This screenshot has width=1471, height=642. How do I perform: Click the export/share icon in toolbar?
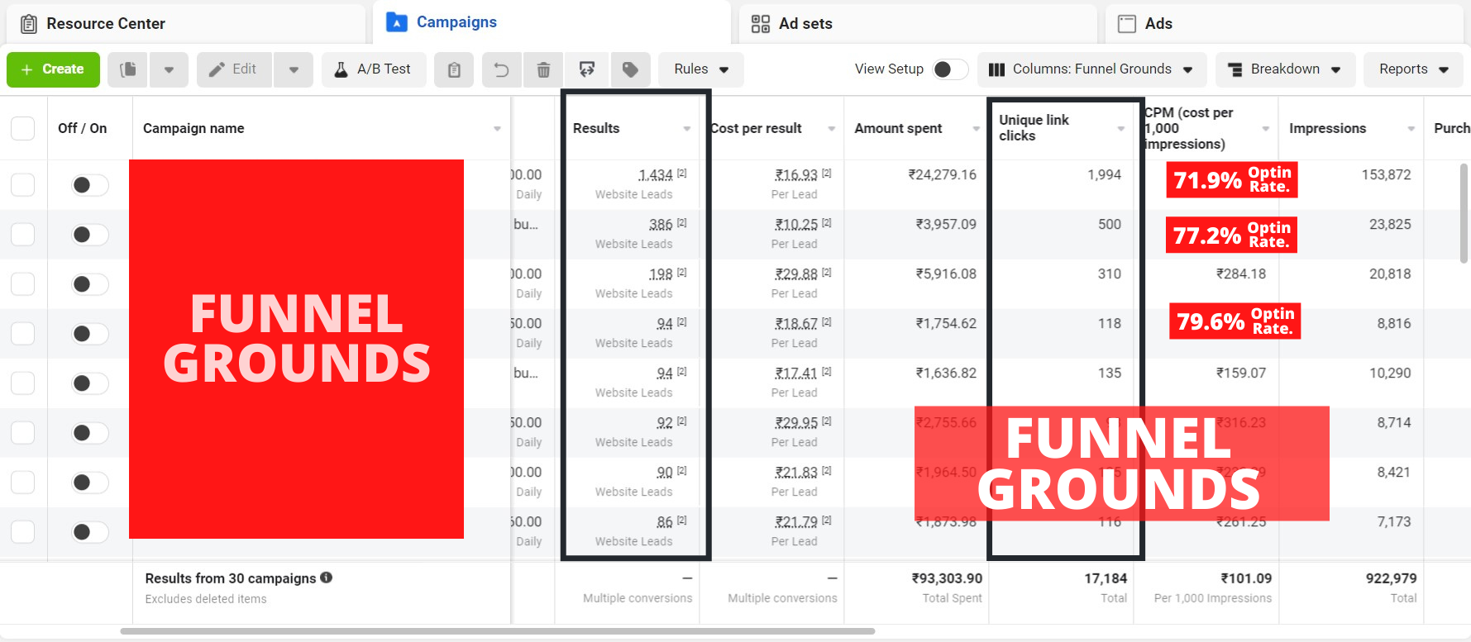point(587,69)
